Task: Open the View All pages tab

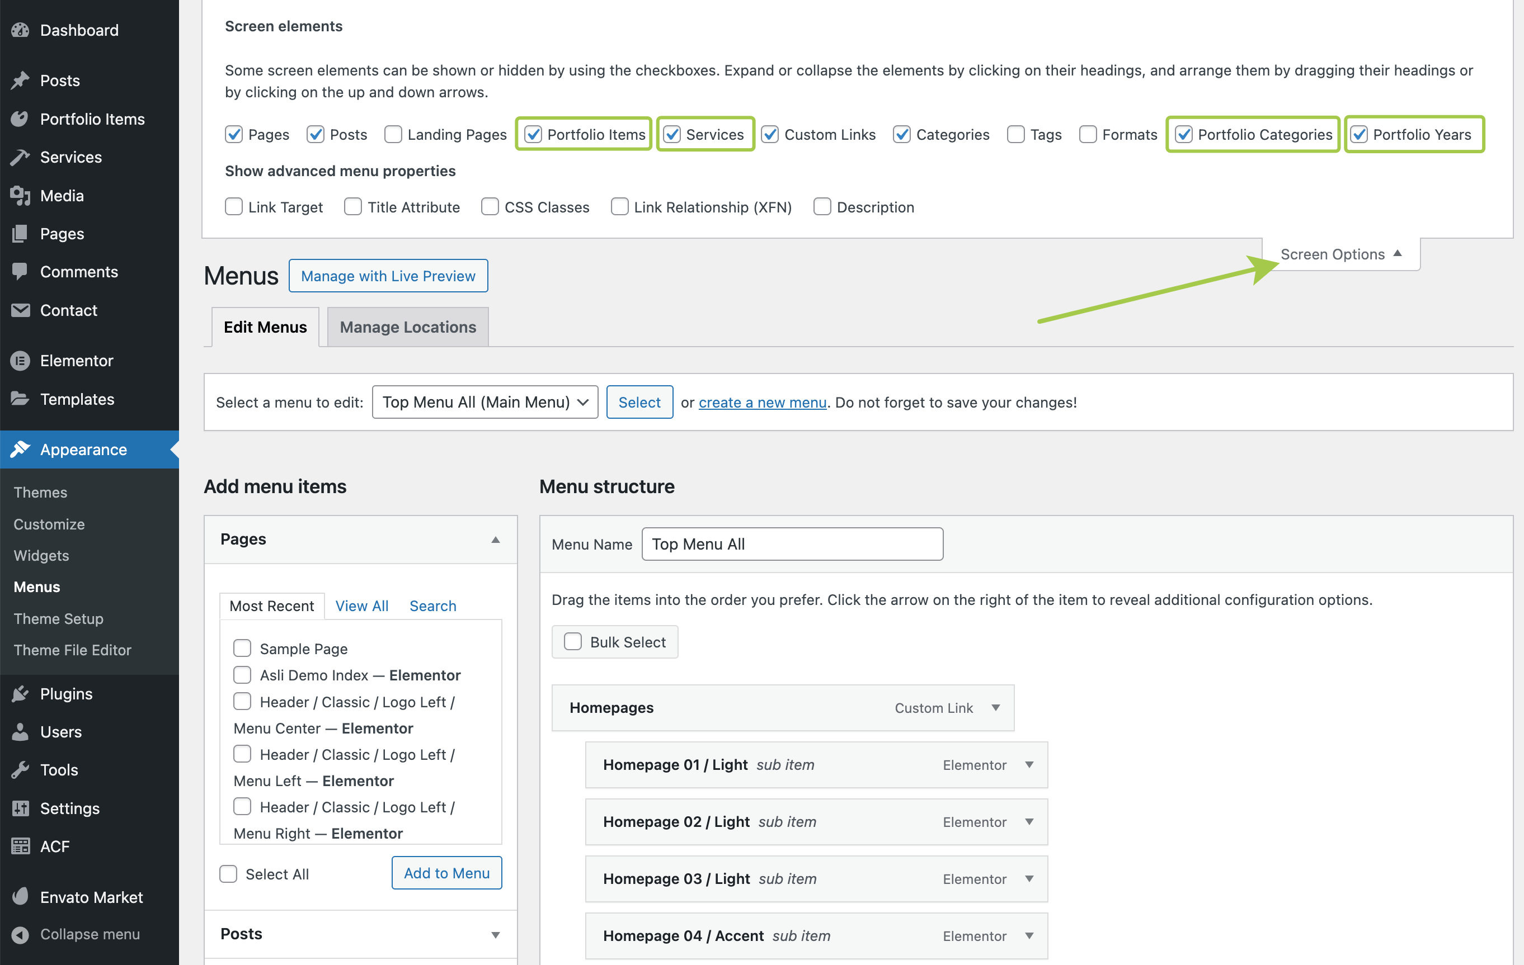Action: tap(361, 605)
